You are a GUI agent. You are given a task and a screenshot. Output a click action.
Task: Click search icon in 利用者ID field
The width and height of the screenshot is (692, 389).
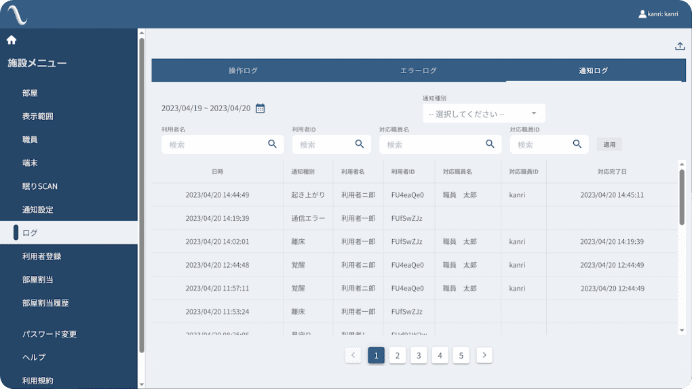tap(360, 144)
